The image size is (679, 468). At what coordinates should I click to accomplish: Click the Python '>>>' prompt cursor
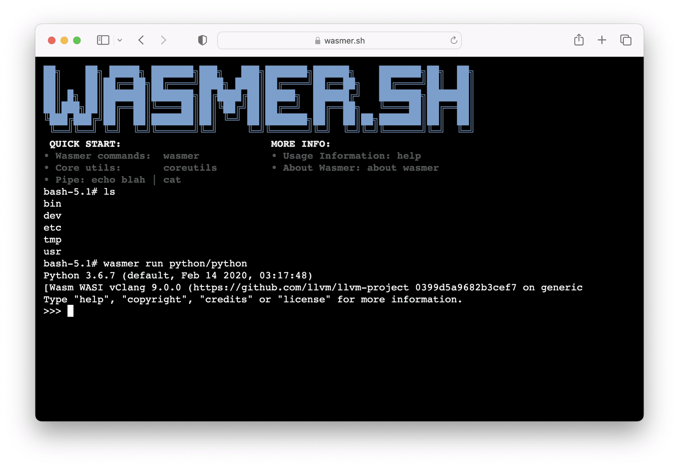pos(70,311)
